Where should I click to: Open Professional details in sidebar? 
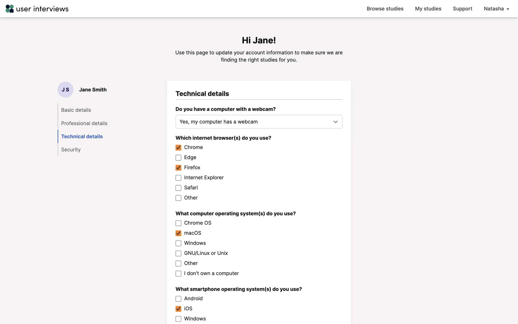point(84,123)
